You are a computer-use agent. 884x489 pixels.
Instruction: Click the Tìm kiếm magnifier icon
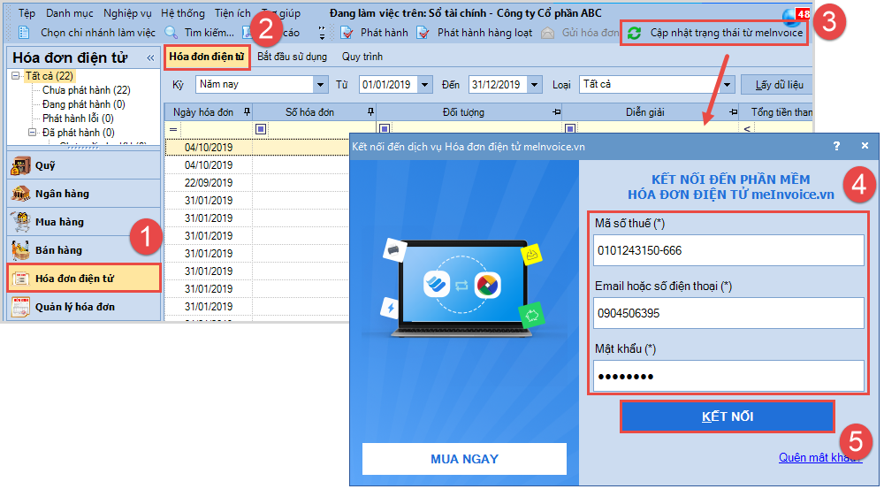(x=171, y=33)
